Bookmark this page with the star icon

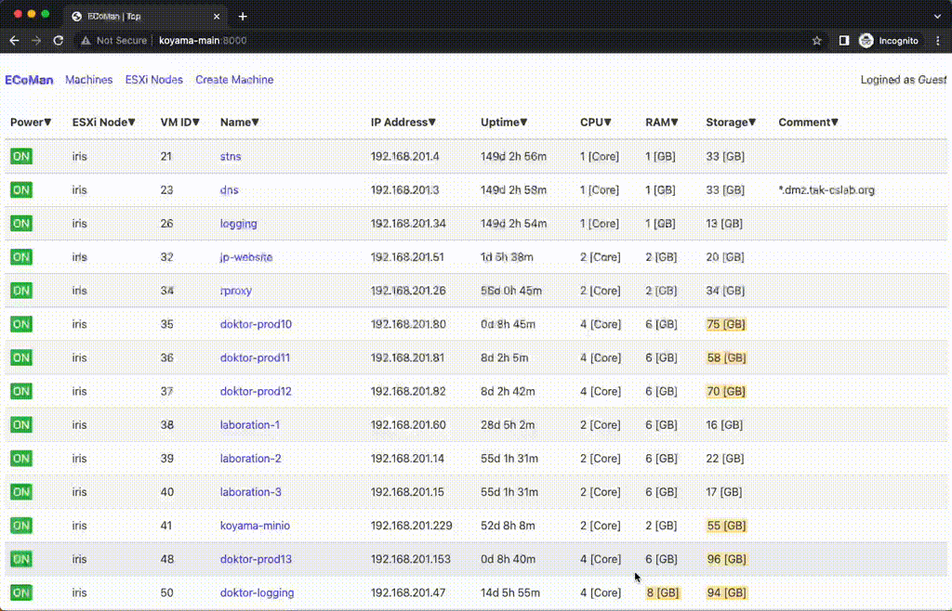click(x=816, y=41)
